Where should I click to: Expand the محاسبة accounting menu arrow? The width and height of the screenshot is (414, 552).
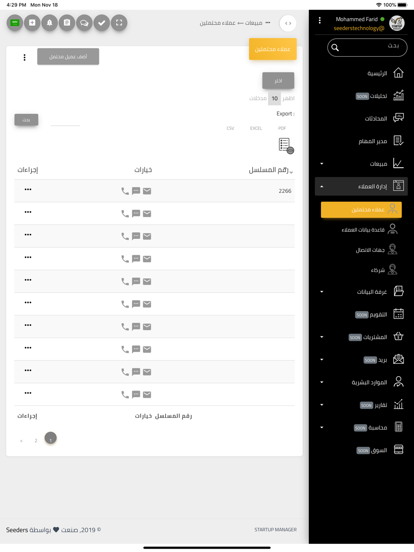[322, 427]
